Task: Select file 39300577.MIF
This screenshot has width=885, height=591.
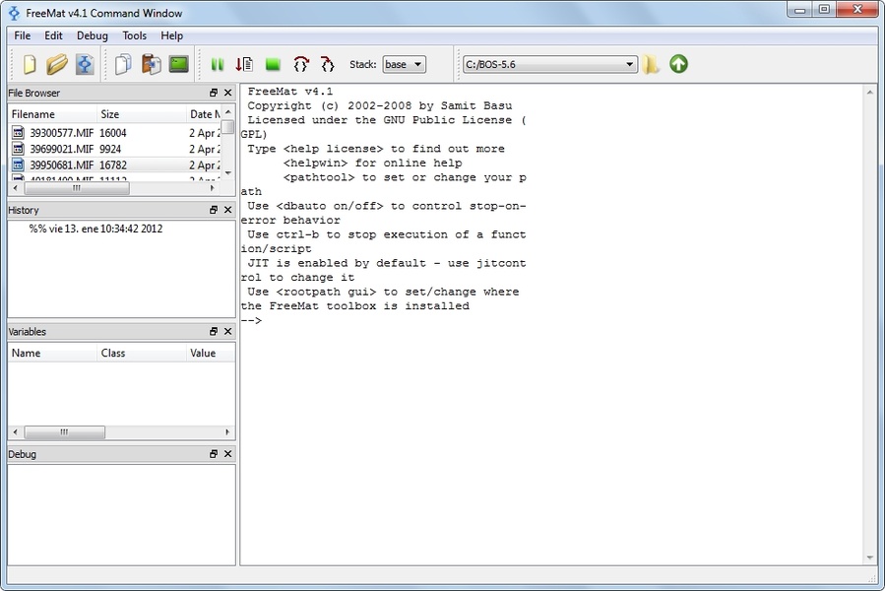Action: click(x=61, y=133)
